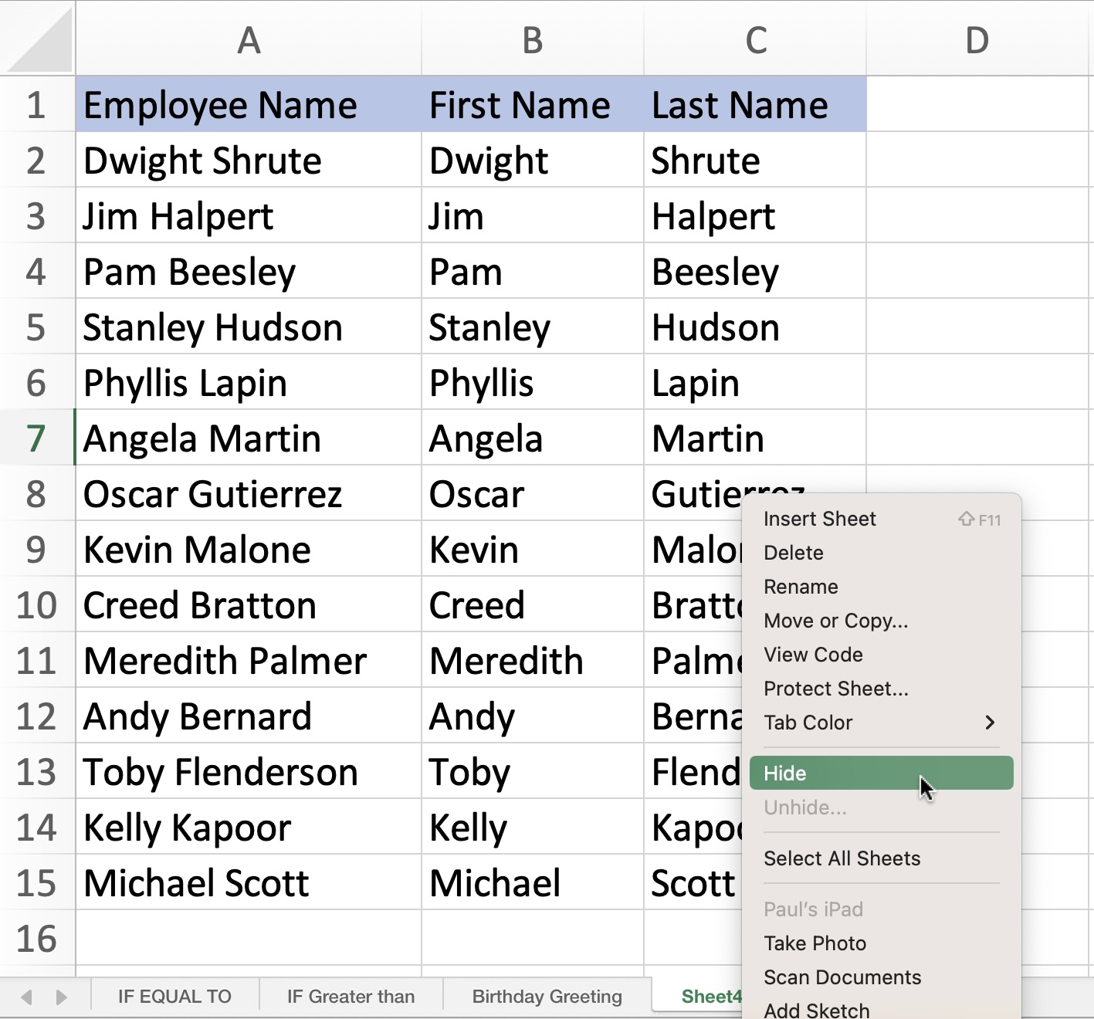Select cell containing Kelly Kapoor
The width and height of the screenshot is (1094, 1019).
249,827
